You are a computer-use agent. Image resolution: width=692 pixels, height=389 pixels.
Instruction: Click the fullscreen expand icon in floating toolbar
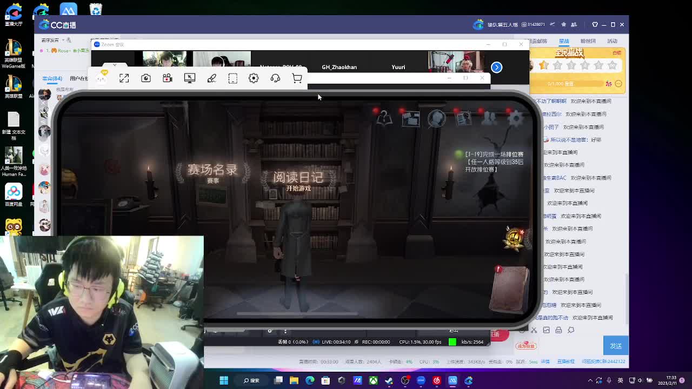(x=124, y=78)
